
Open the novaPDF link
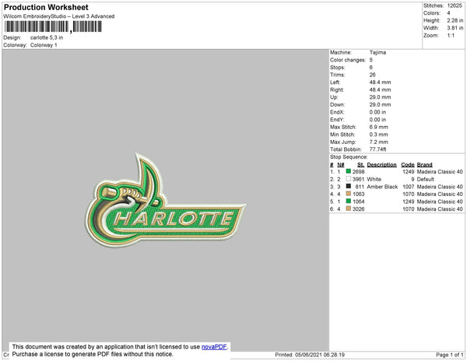(x=214, y=347)
